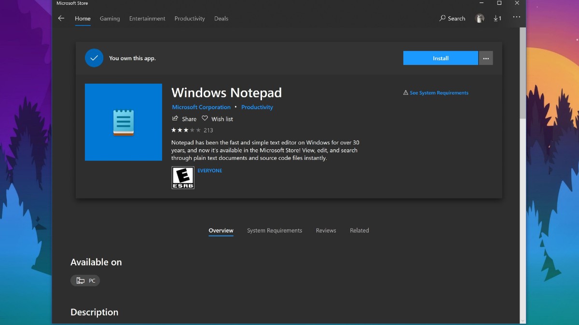Click the Description heading

(x=94, y=312)
